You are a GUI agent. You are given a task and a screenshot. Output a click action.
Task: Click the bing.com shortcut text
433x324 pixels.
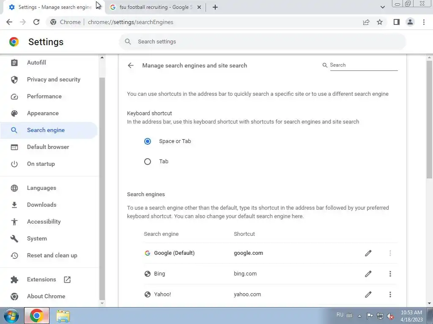click(245, 273)
